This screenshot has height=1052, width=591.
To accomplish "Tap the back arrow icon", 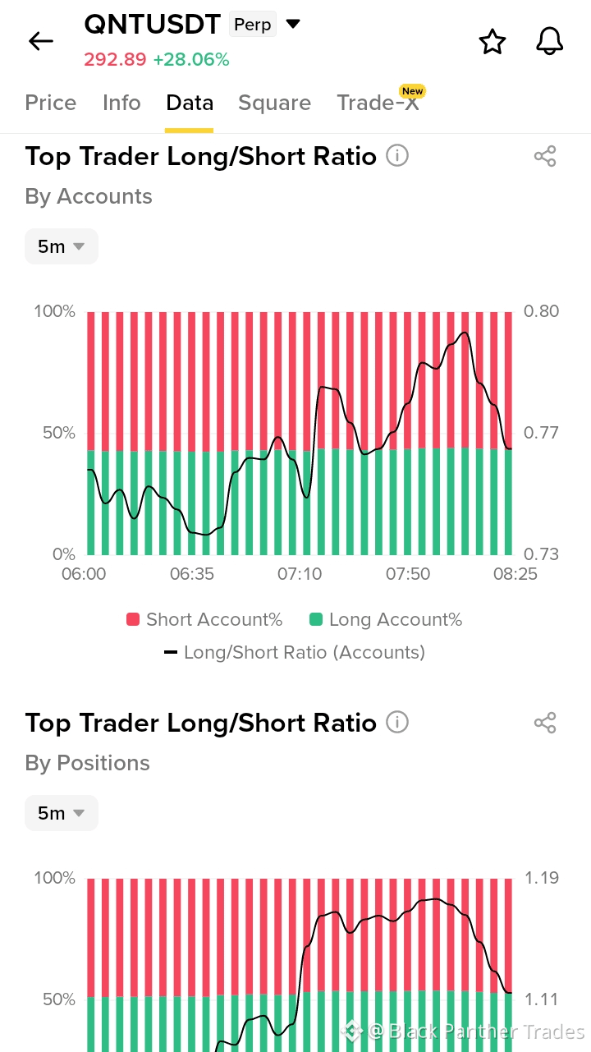I will 40,41.
